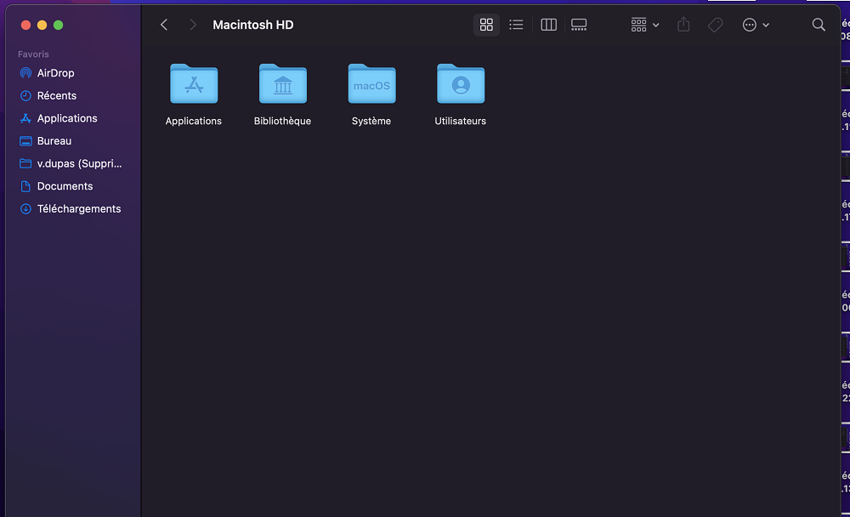
Task: Switch to list view
Action: click(x=516, y=25)
